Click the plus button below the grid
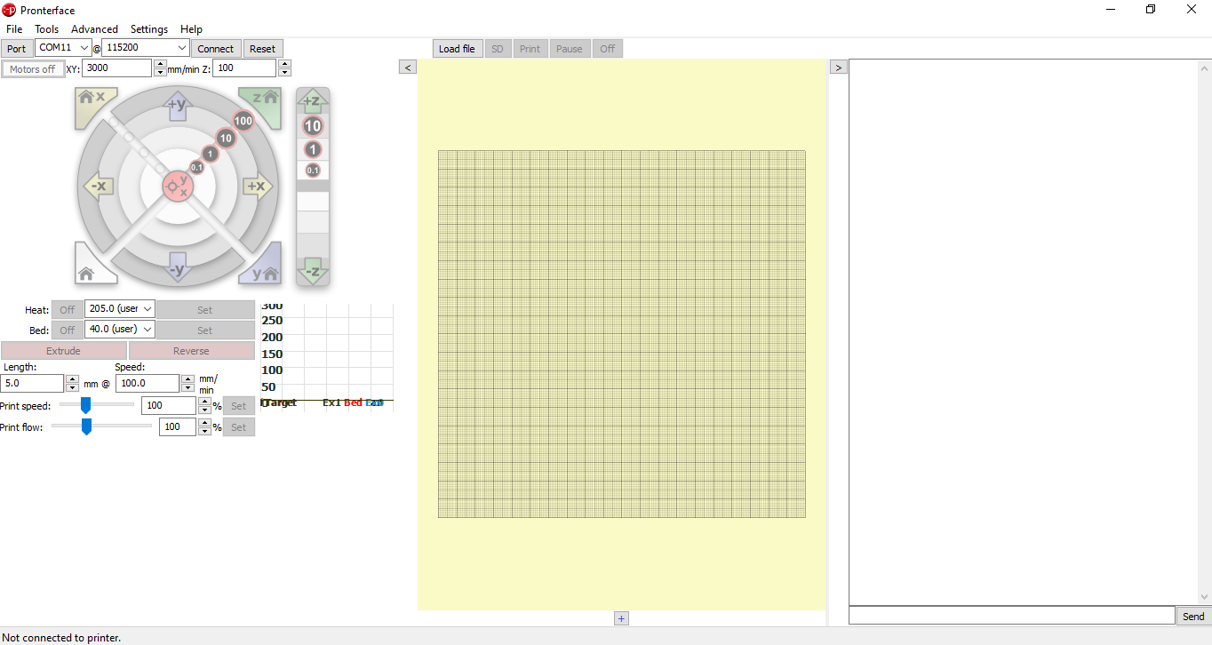The height and width of the screenshot is (645, 1212). [621, 618]
